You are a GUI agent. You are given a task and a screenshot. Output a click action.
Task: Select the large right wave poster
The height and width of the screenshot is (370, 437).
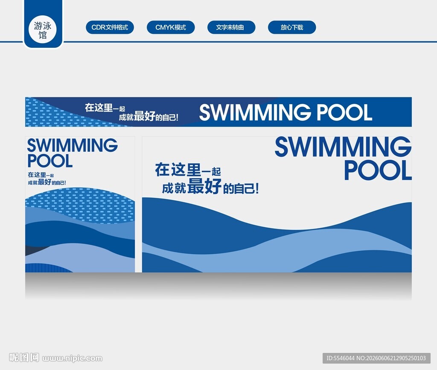(277, 204)
